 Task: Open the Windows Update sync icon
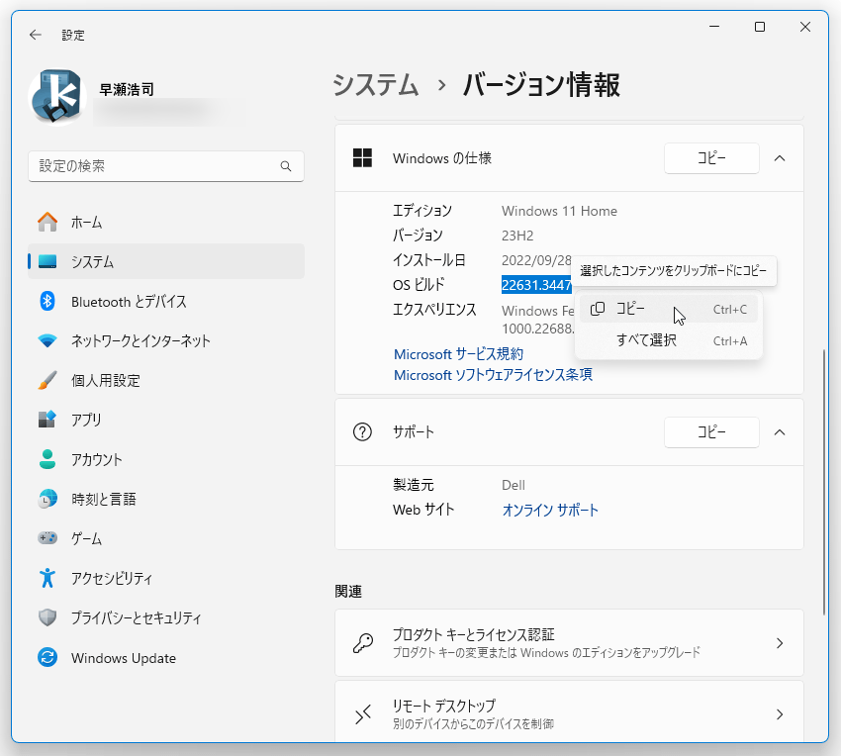click(47, 657)
